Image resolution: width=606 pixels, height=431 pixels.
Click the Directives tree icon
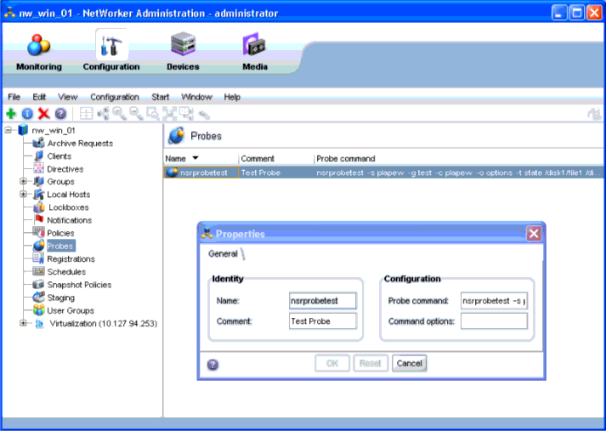point(38,168)
